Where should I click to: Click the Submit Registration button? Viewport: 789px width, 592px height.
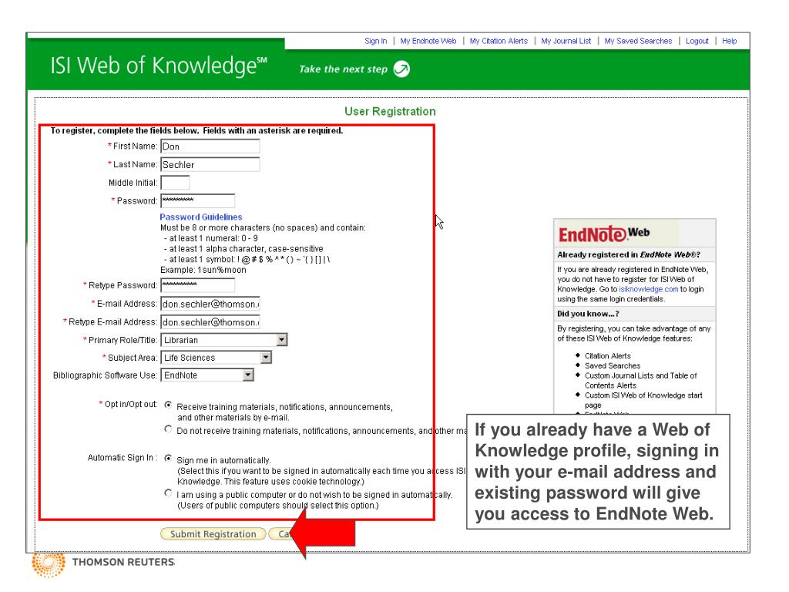click(x=213, y=533)
